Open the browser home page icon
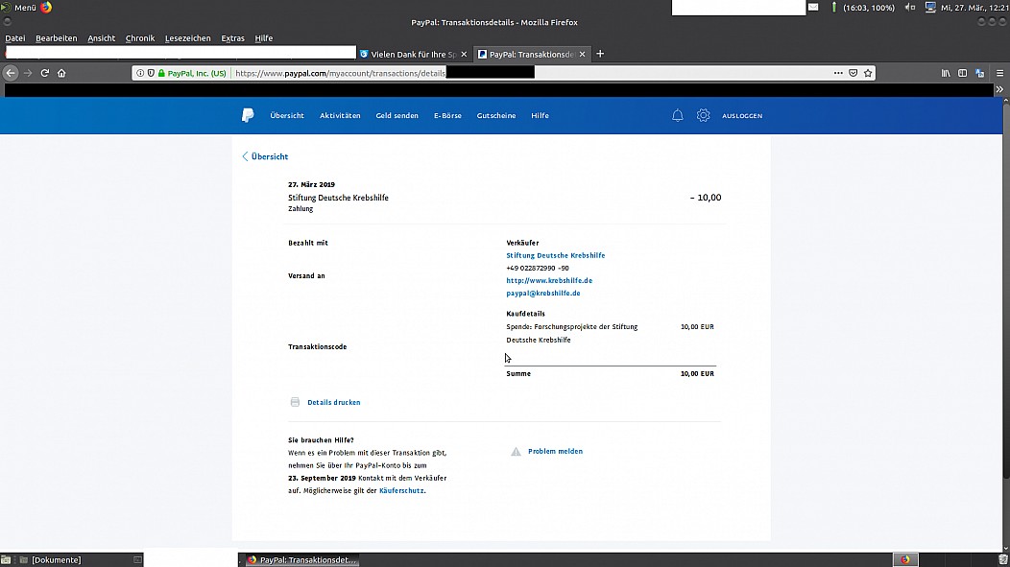This screenshot has width=1010, height=567. pos(61,73)
